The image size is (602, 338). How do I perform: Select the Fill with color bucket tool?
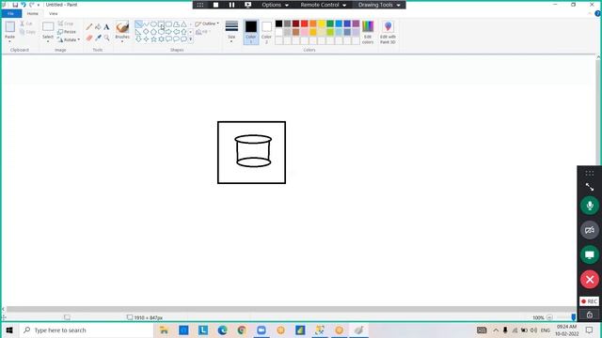(x=98, y=27)
